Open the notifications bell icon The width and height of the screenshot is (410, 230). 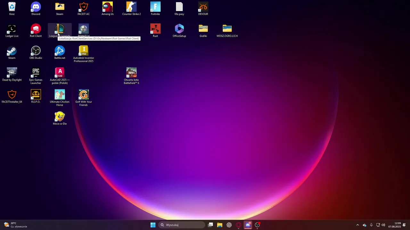point(404,225)
